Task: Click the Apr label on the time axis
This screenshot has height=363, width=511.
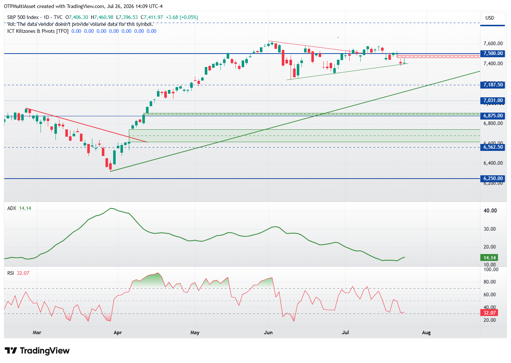Action: click(118, 332)
